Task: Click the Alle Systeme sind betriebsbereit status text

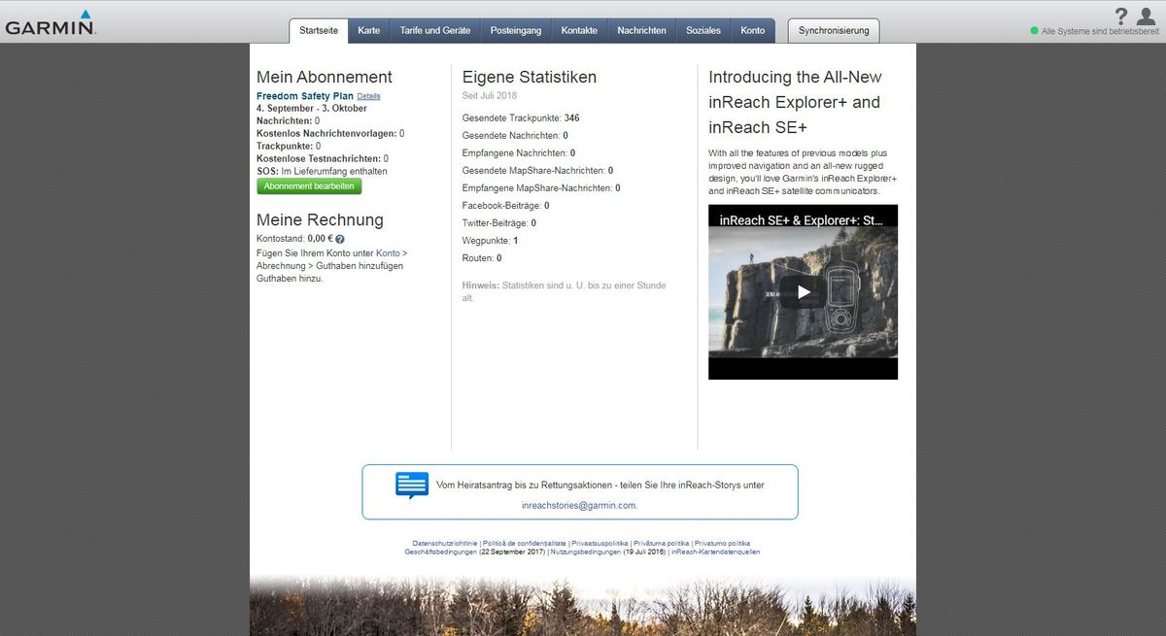Action: pyautogui.click(x=1100, y=31)
